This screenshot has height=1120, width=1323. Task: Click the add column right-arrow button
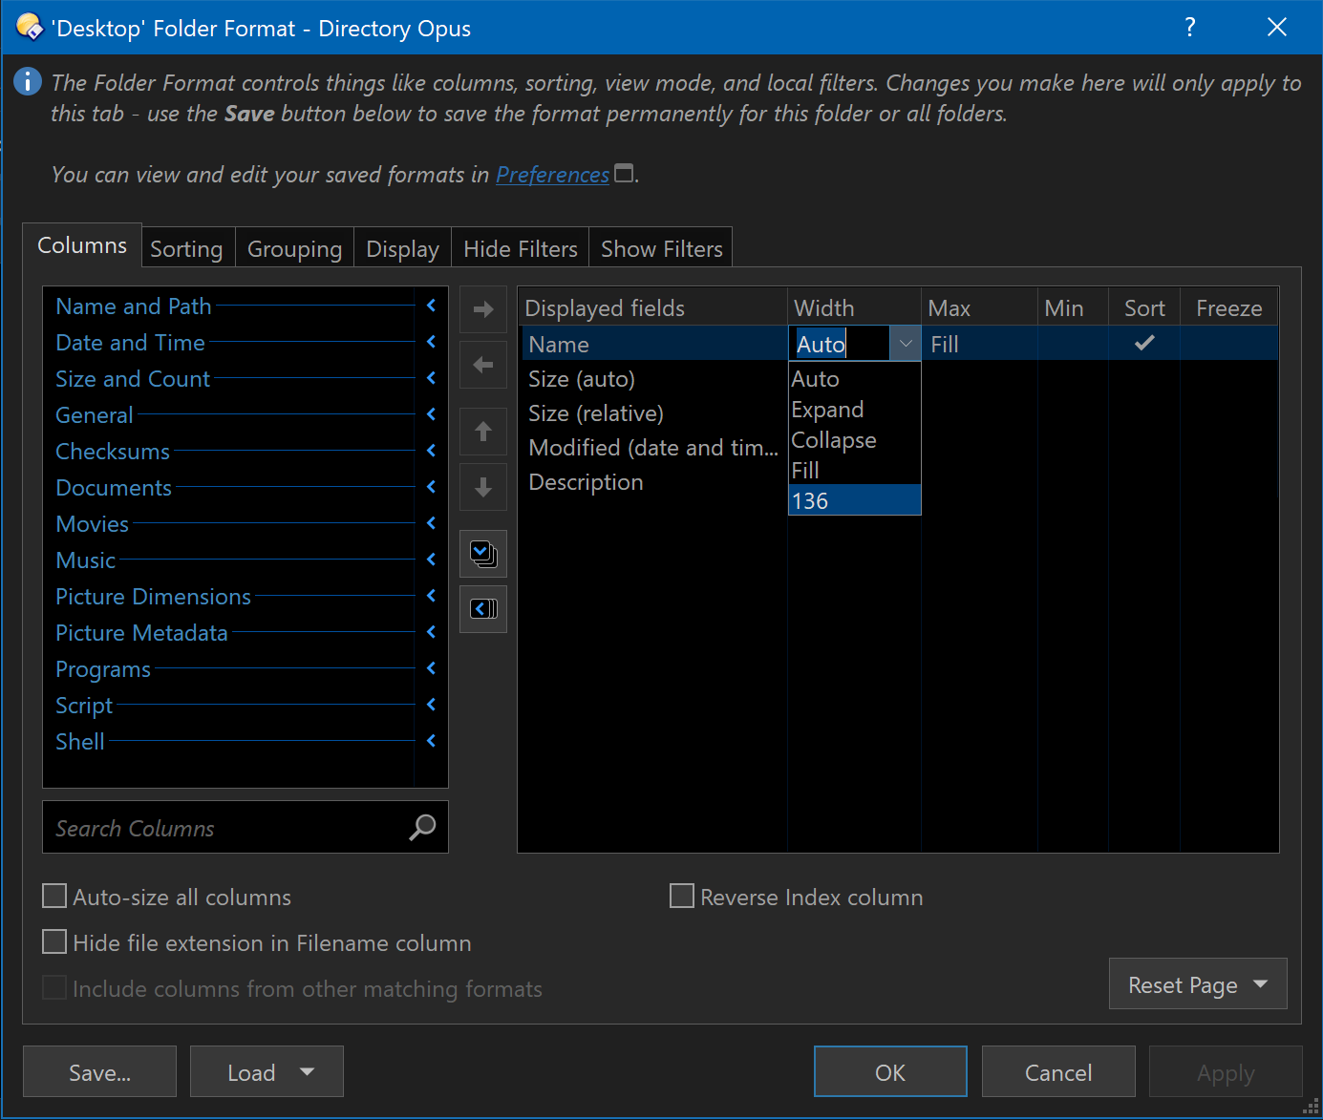coord(483,309)
